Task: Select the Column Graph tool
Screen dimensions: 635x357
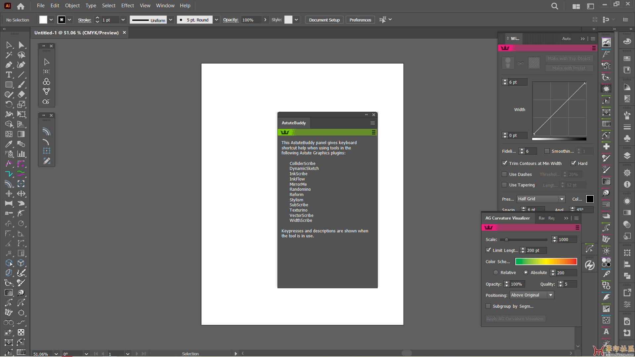Action: coord(21,154)
